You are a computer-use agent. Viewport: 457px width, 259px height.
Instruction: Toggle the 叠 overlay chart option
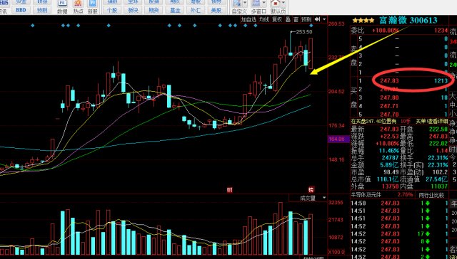(288, 19)
